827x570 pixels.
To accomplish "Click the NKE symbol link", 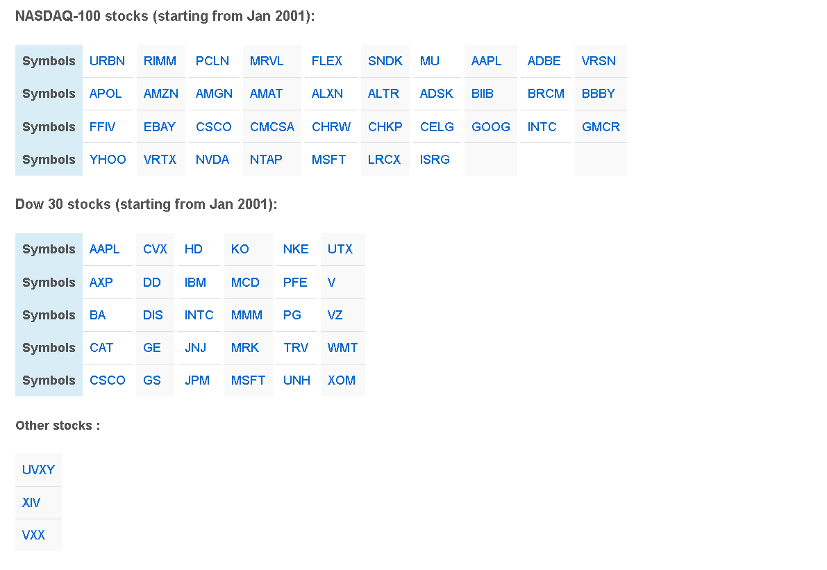I will [x=296, y=249].
